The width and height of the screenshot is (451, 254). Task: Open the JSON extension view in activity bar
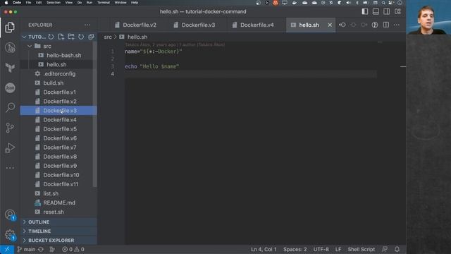[10, 87]
